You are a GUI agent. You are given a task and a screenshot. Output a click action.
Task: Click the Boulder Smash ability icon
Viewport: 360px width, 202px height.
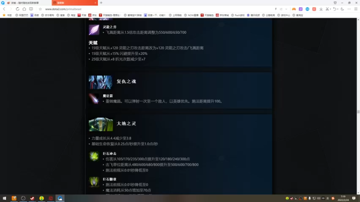(x=94, y=156)
